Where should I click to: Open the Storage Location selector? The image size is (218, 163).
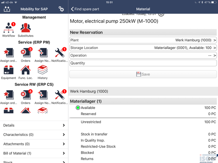click(143, 48)
